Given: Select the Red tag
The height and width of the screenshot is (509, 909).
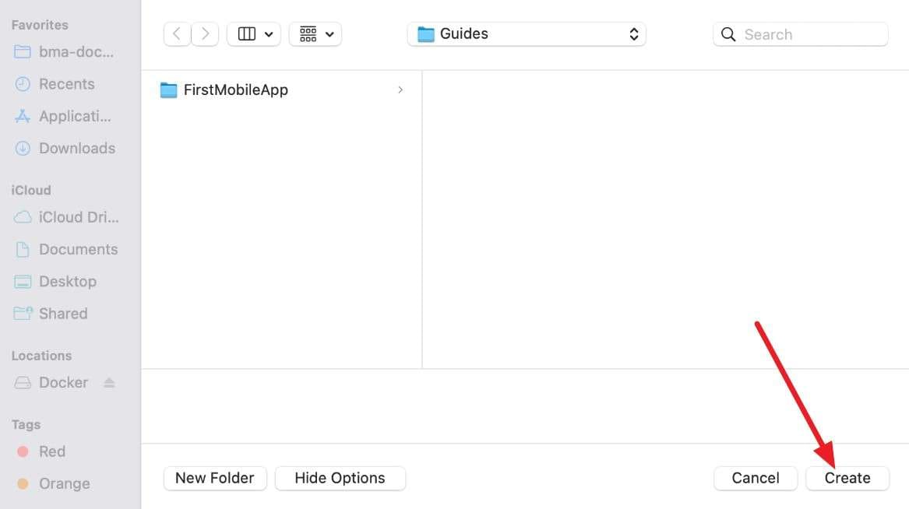Looking at the screenshot, I should pyautogui.click(x=41, y=451).
